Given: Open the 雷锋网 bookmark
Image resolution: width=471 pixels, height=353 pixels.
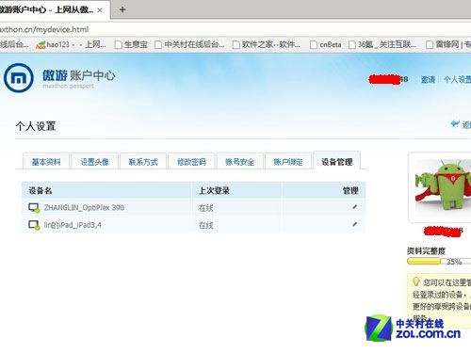Looking at the screenshot, I should pos(448,45).
